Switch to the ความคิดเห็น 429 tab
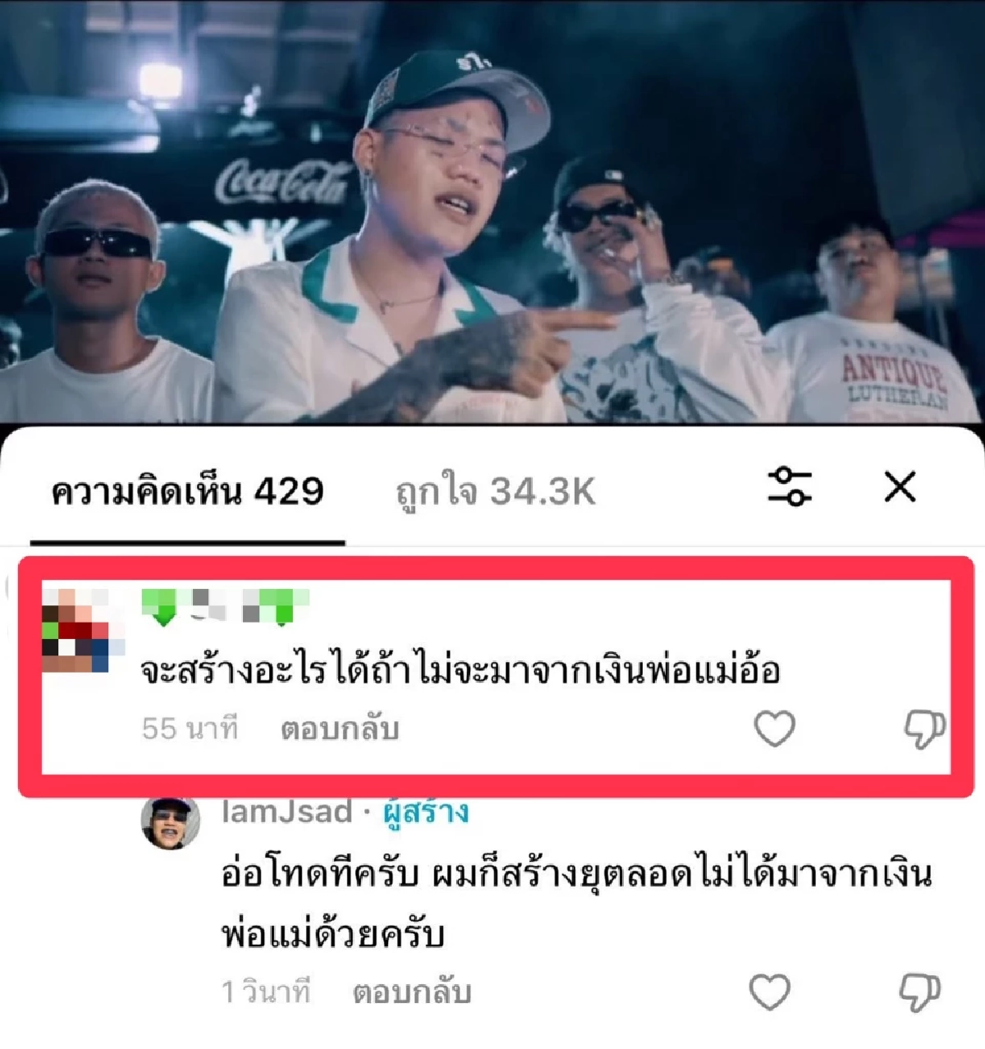 click(187, 491)
